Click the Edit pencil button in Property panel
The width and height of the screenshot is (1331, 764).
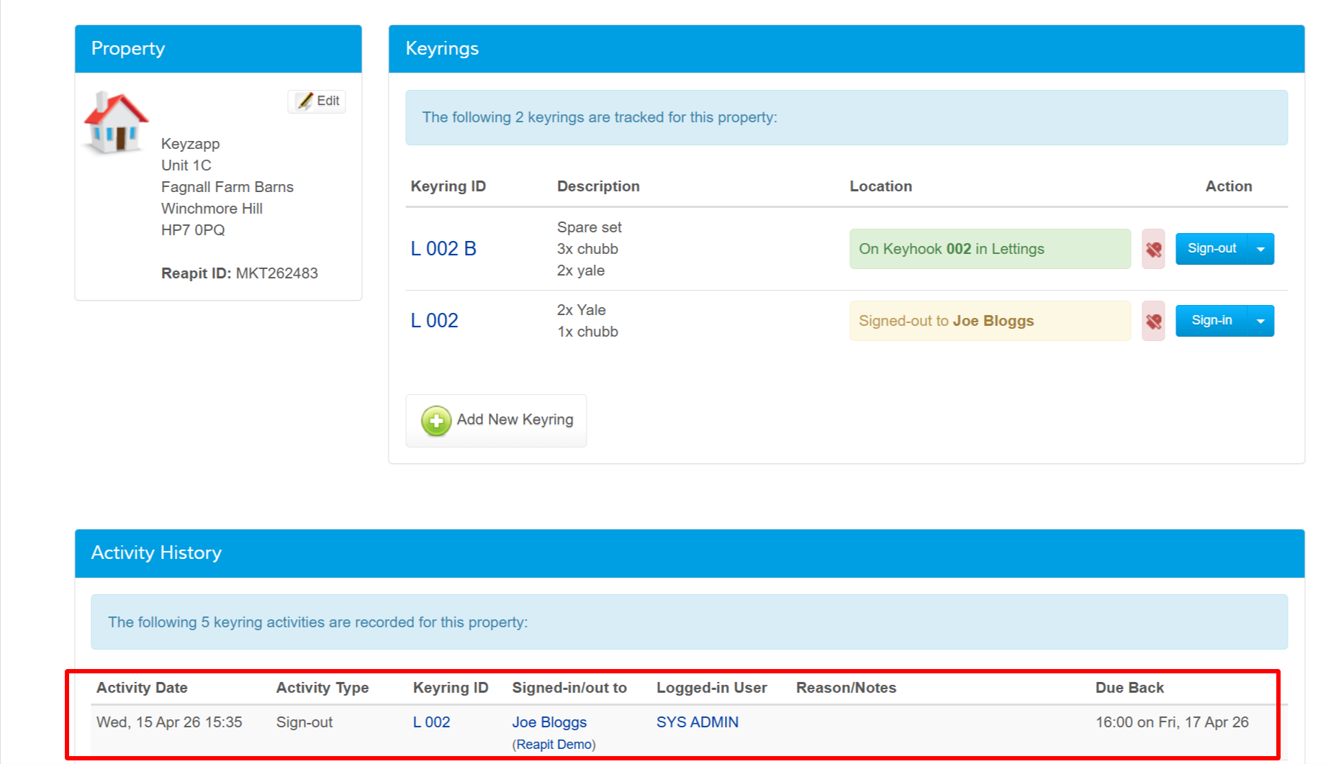point(317,101)
